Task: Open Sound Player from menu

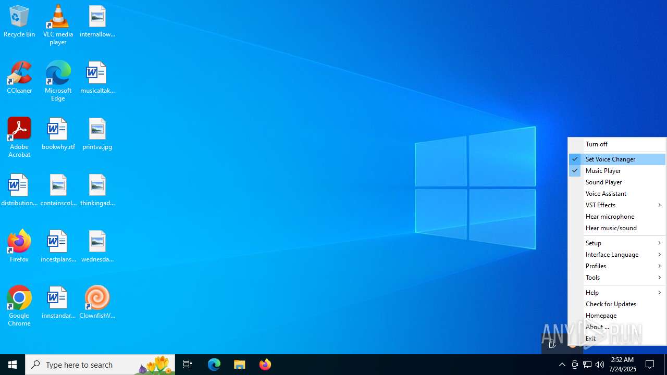Action: tap(617, 182)
